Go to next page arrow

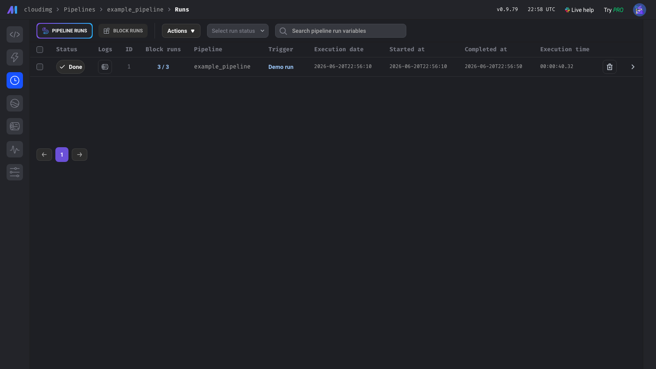click(80, 155)
